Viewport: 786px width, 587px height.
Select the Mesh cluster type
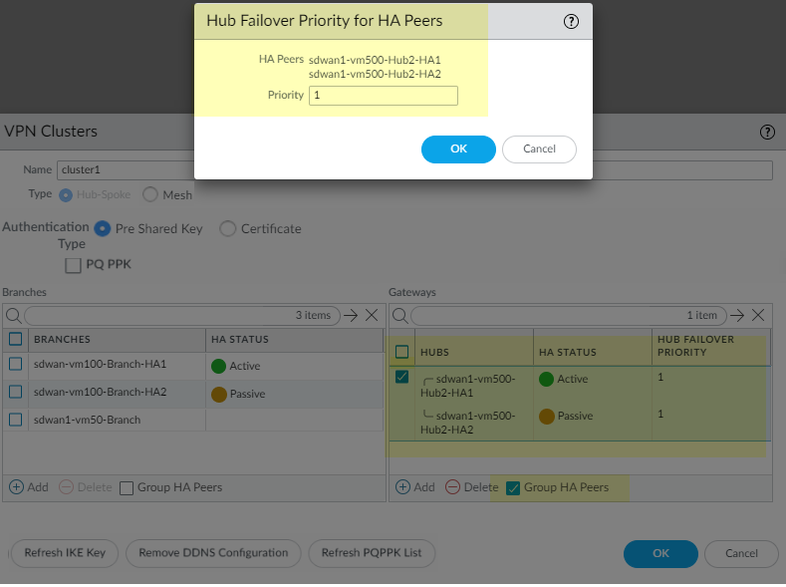(x=150, y=194)
